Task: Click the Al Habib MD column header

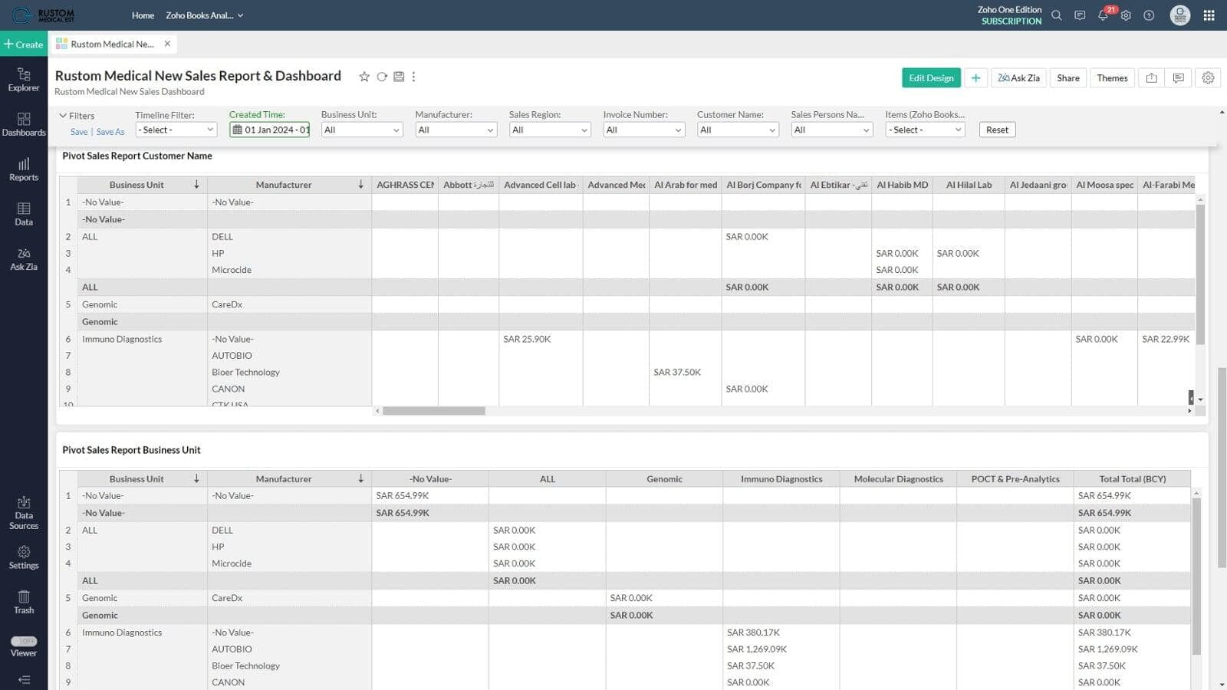Action: coord(902,185)
